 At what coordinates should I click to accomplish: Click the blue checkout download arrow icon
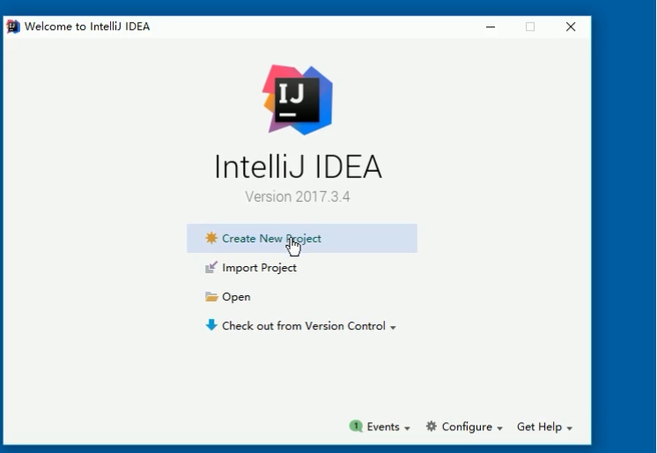[211, 325]
